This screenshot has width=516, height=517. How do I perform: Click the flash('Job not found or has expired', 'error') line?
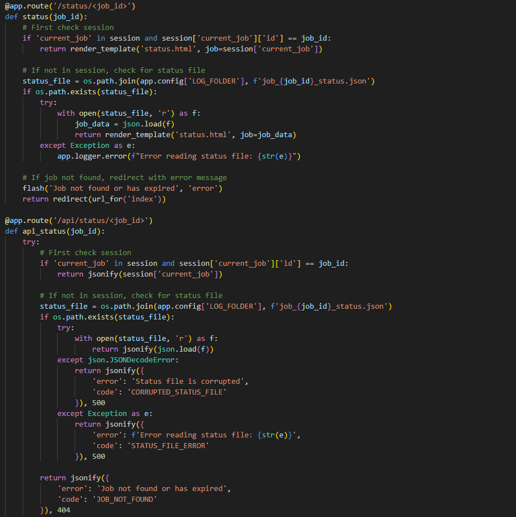pyautogui.click(x=122, y=189)
